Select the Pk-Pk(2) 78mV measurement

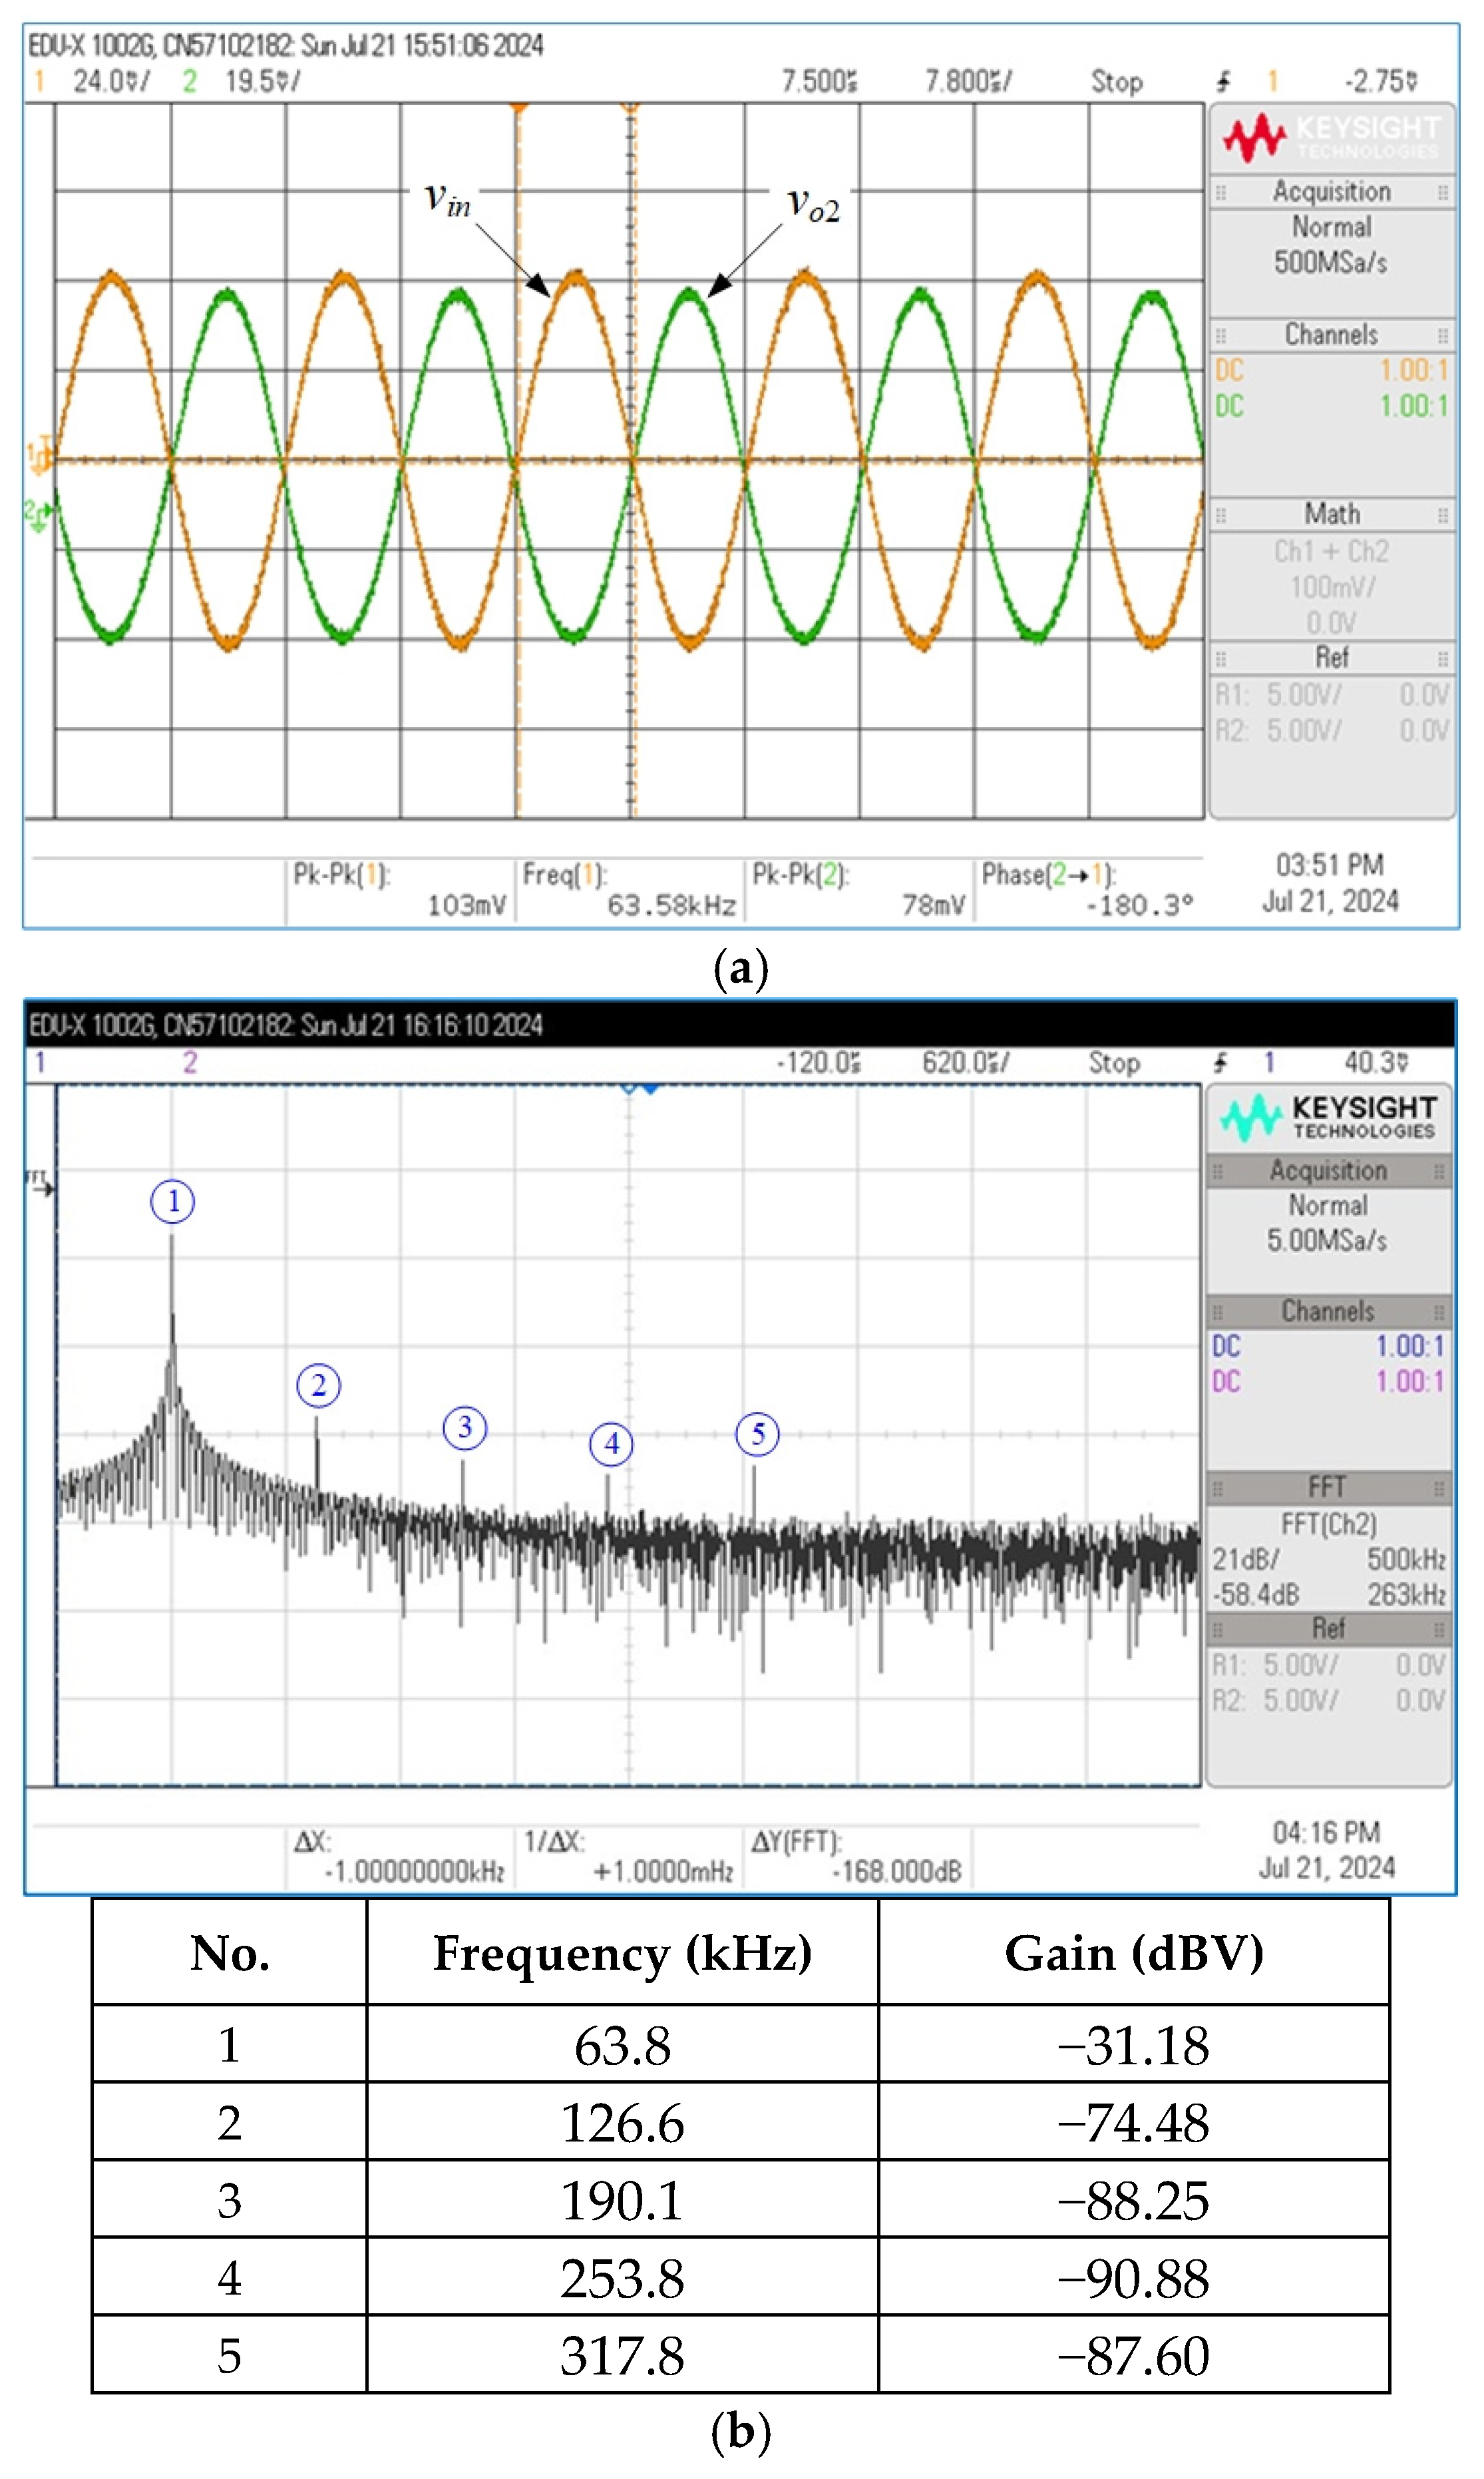point(859,890)
